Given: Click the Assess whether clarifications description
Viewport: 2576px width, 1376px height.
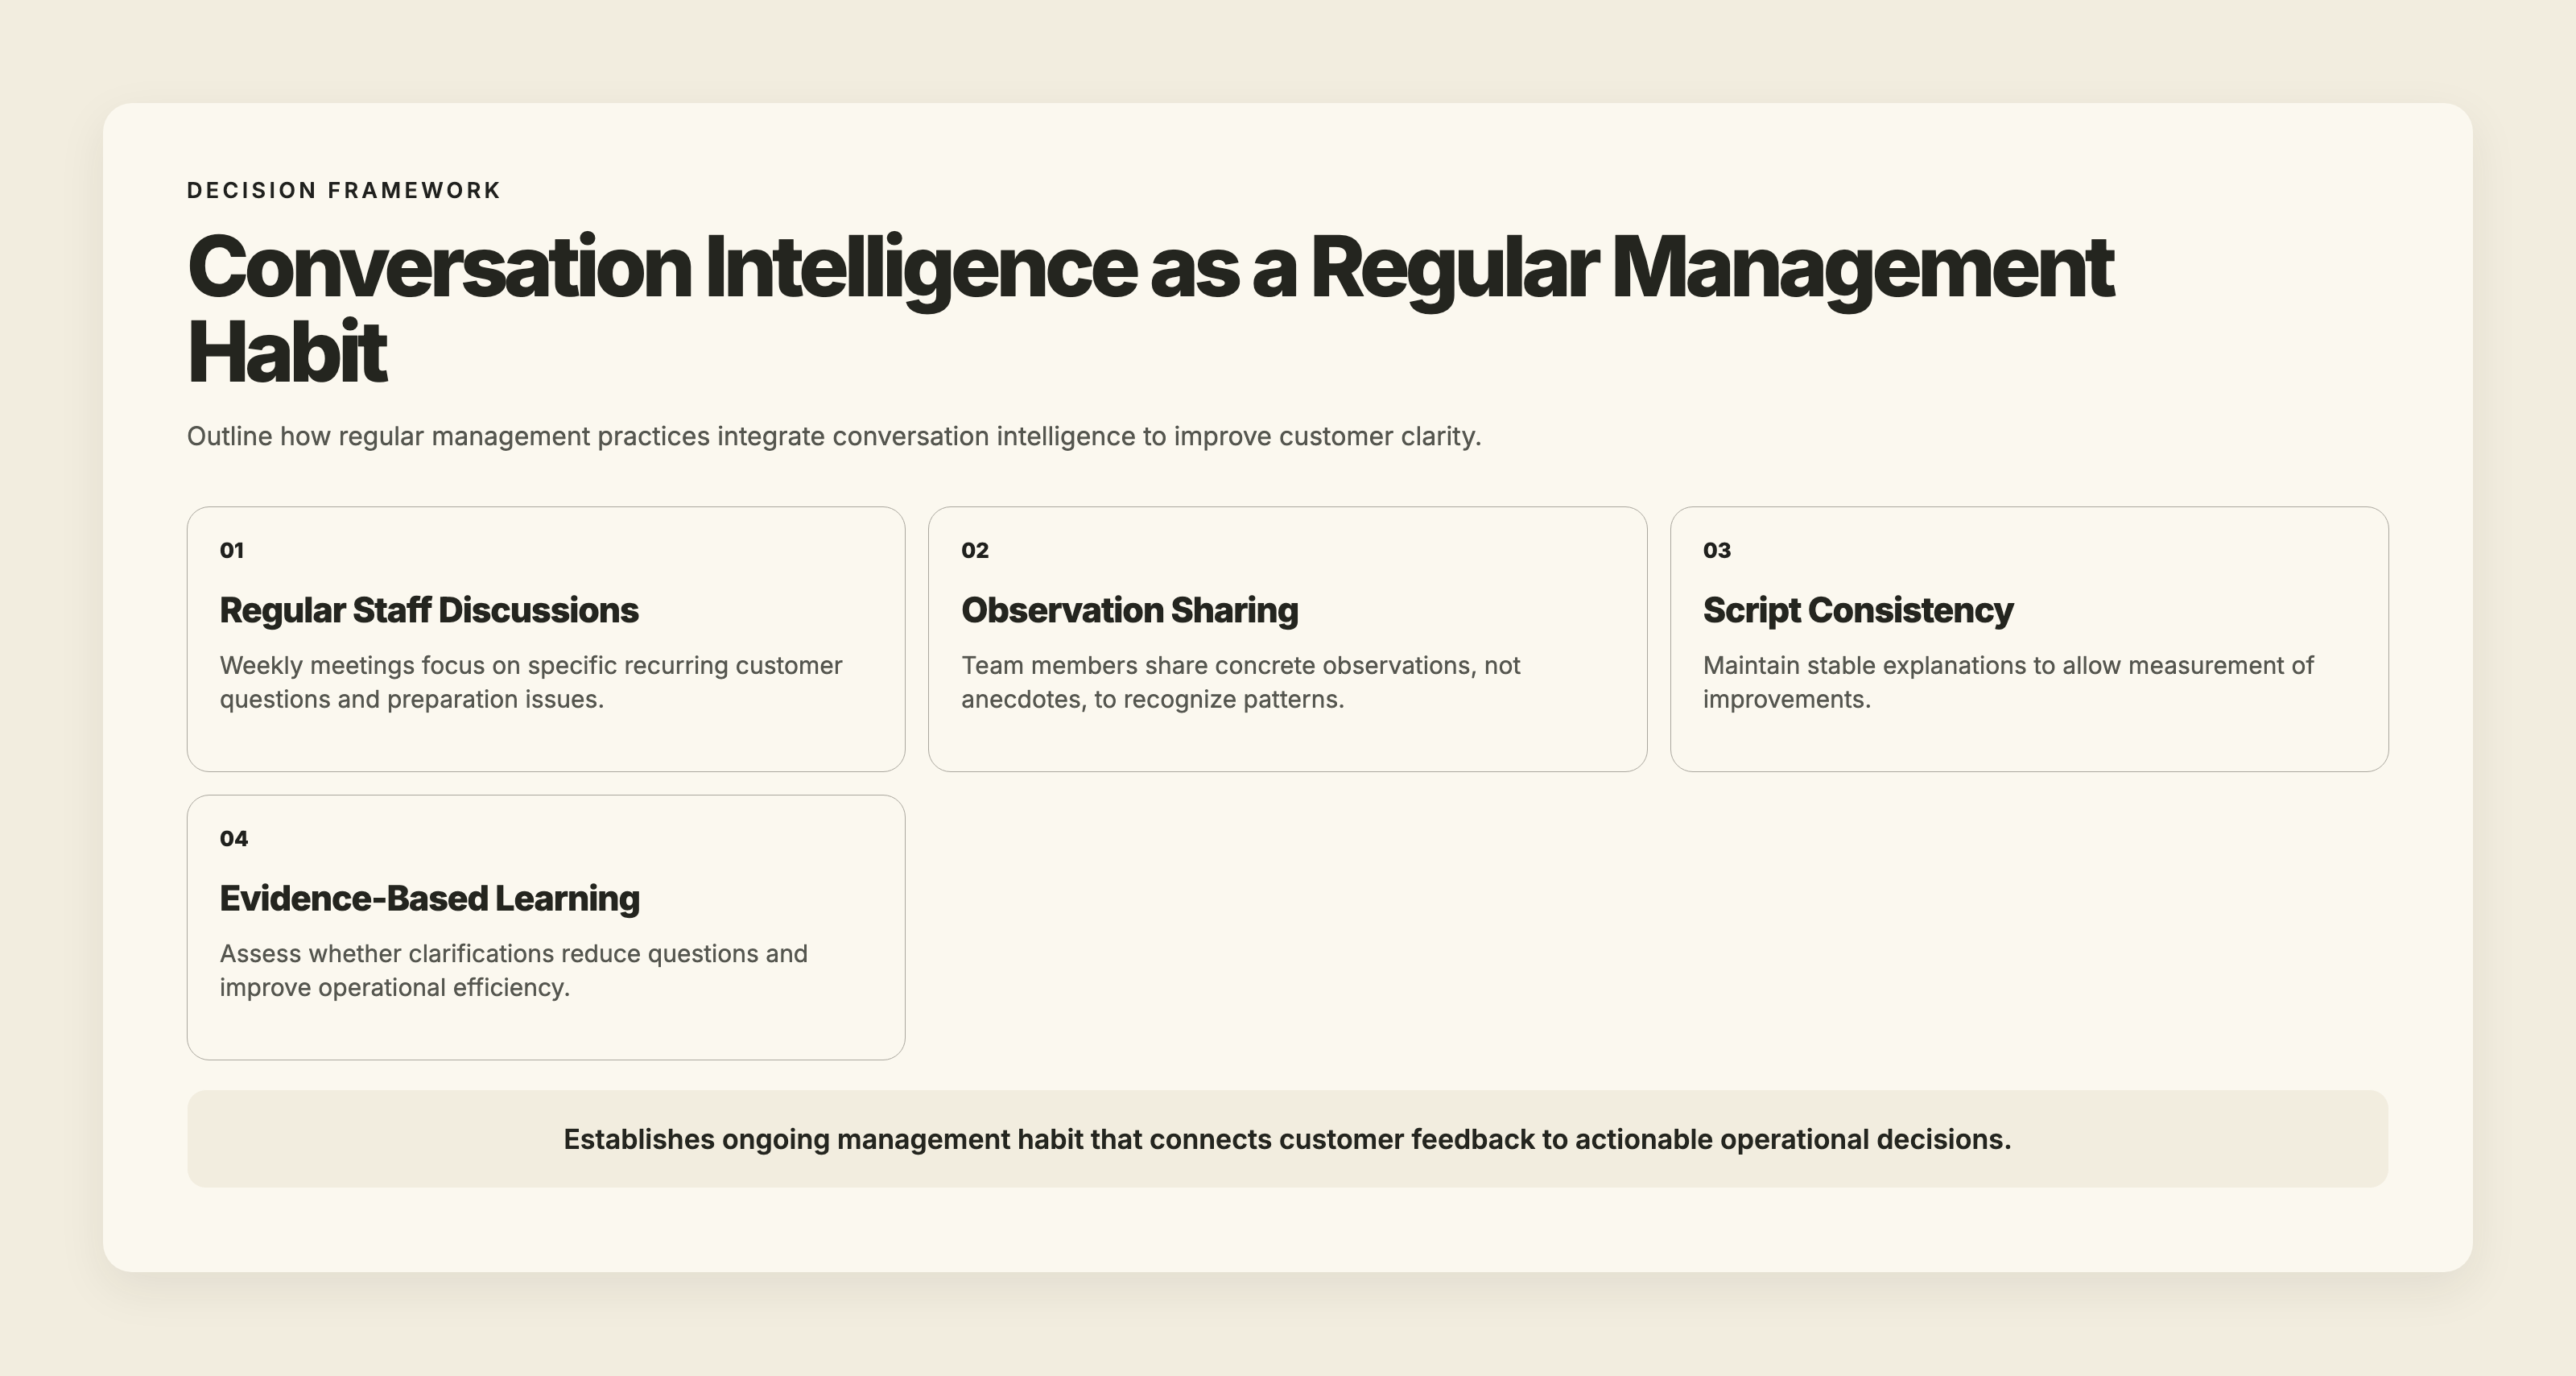Looking at the screenshot, I should (x=514, y=970).
